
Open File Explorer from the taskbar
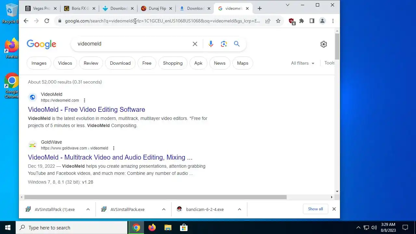(x=168, y=227)
